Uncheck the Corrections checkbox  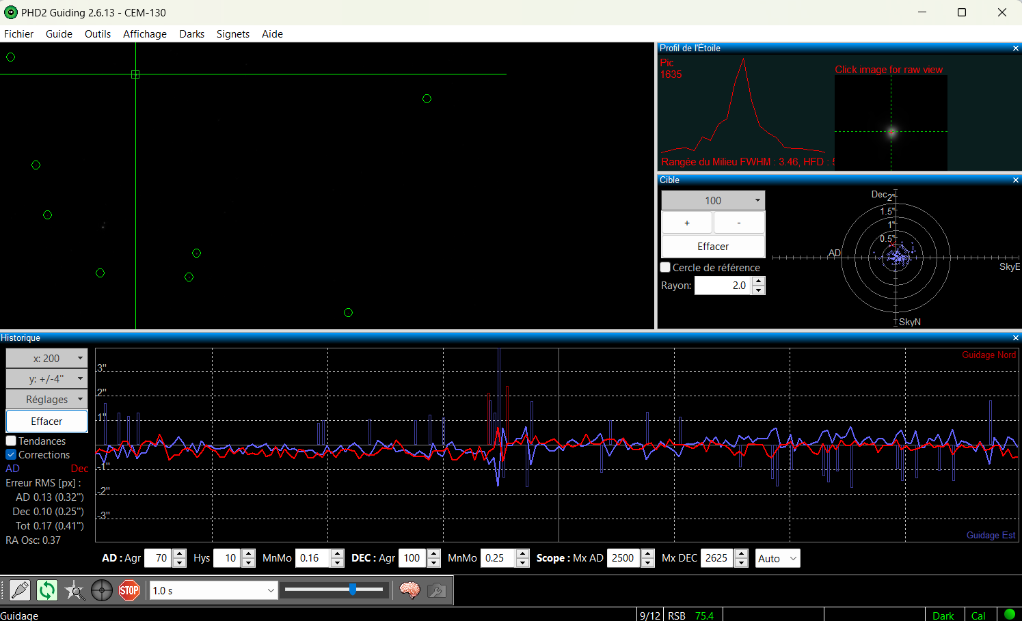12,455
